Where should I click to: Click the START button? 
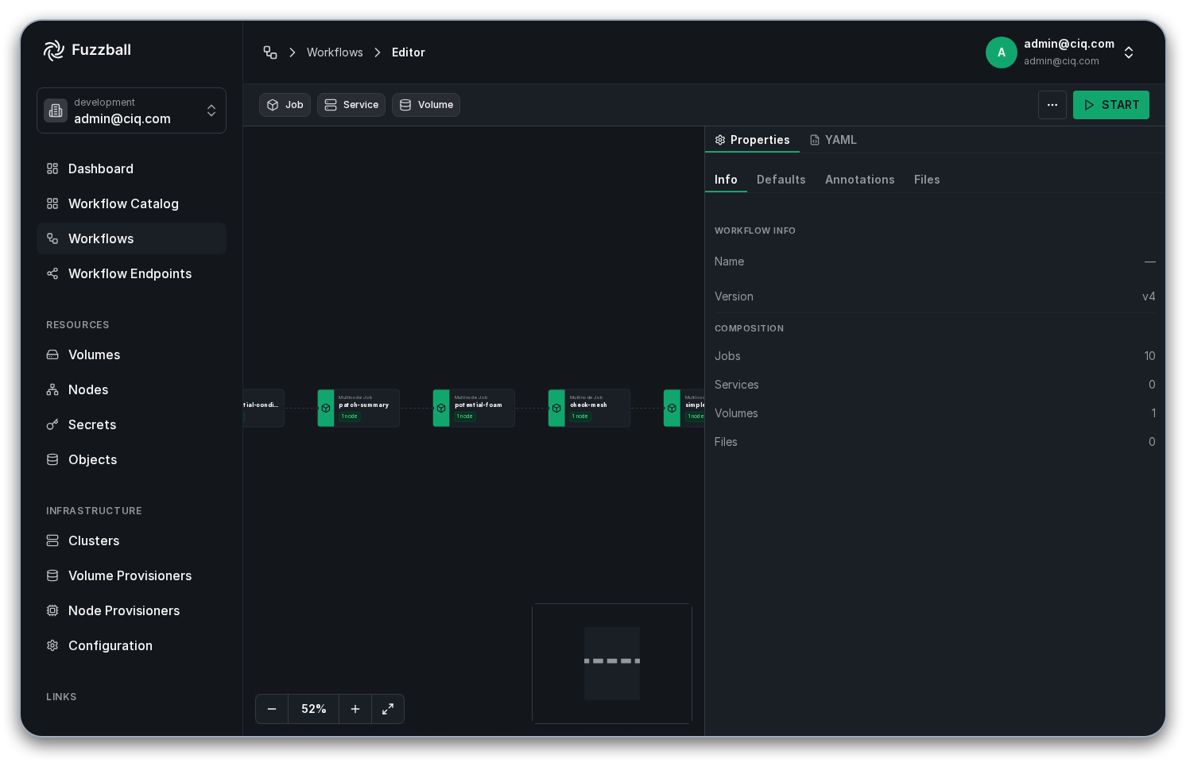point(1111,105)
